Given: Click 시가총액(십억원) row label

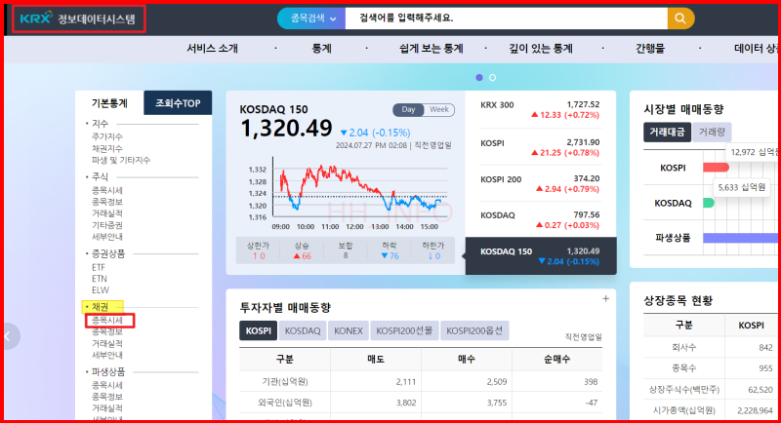Looking at the screenshot, I should click(684, 410).
